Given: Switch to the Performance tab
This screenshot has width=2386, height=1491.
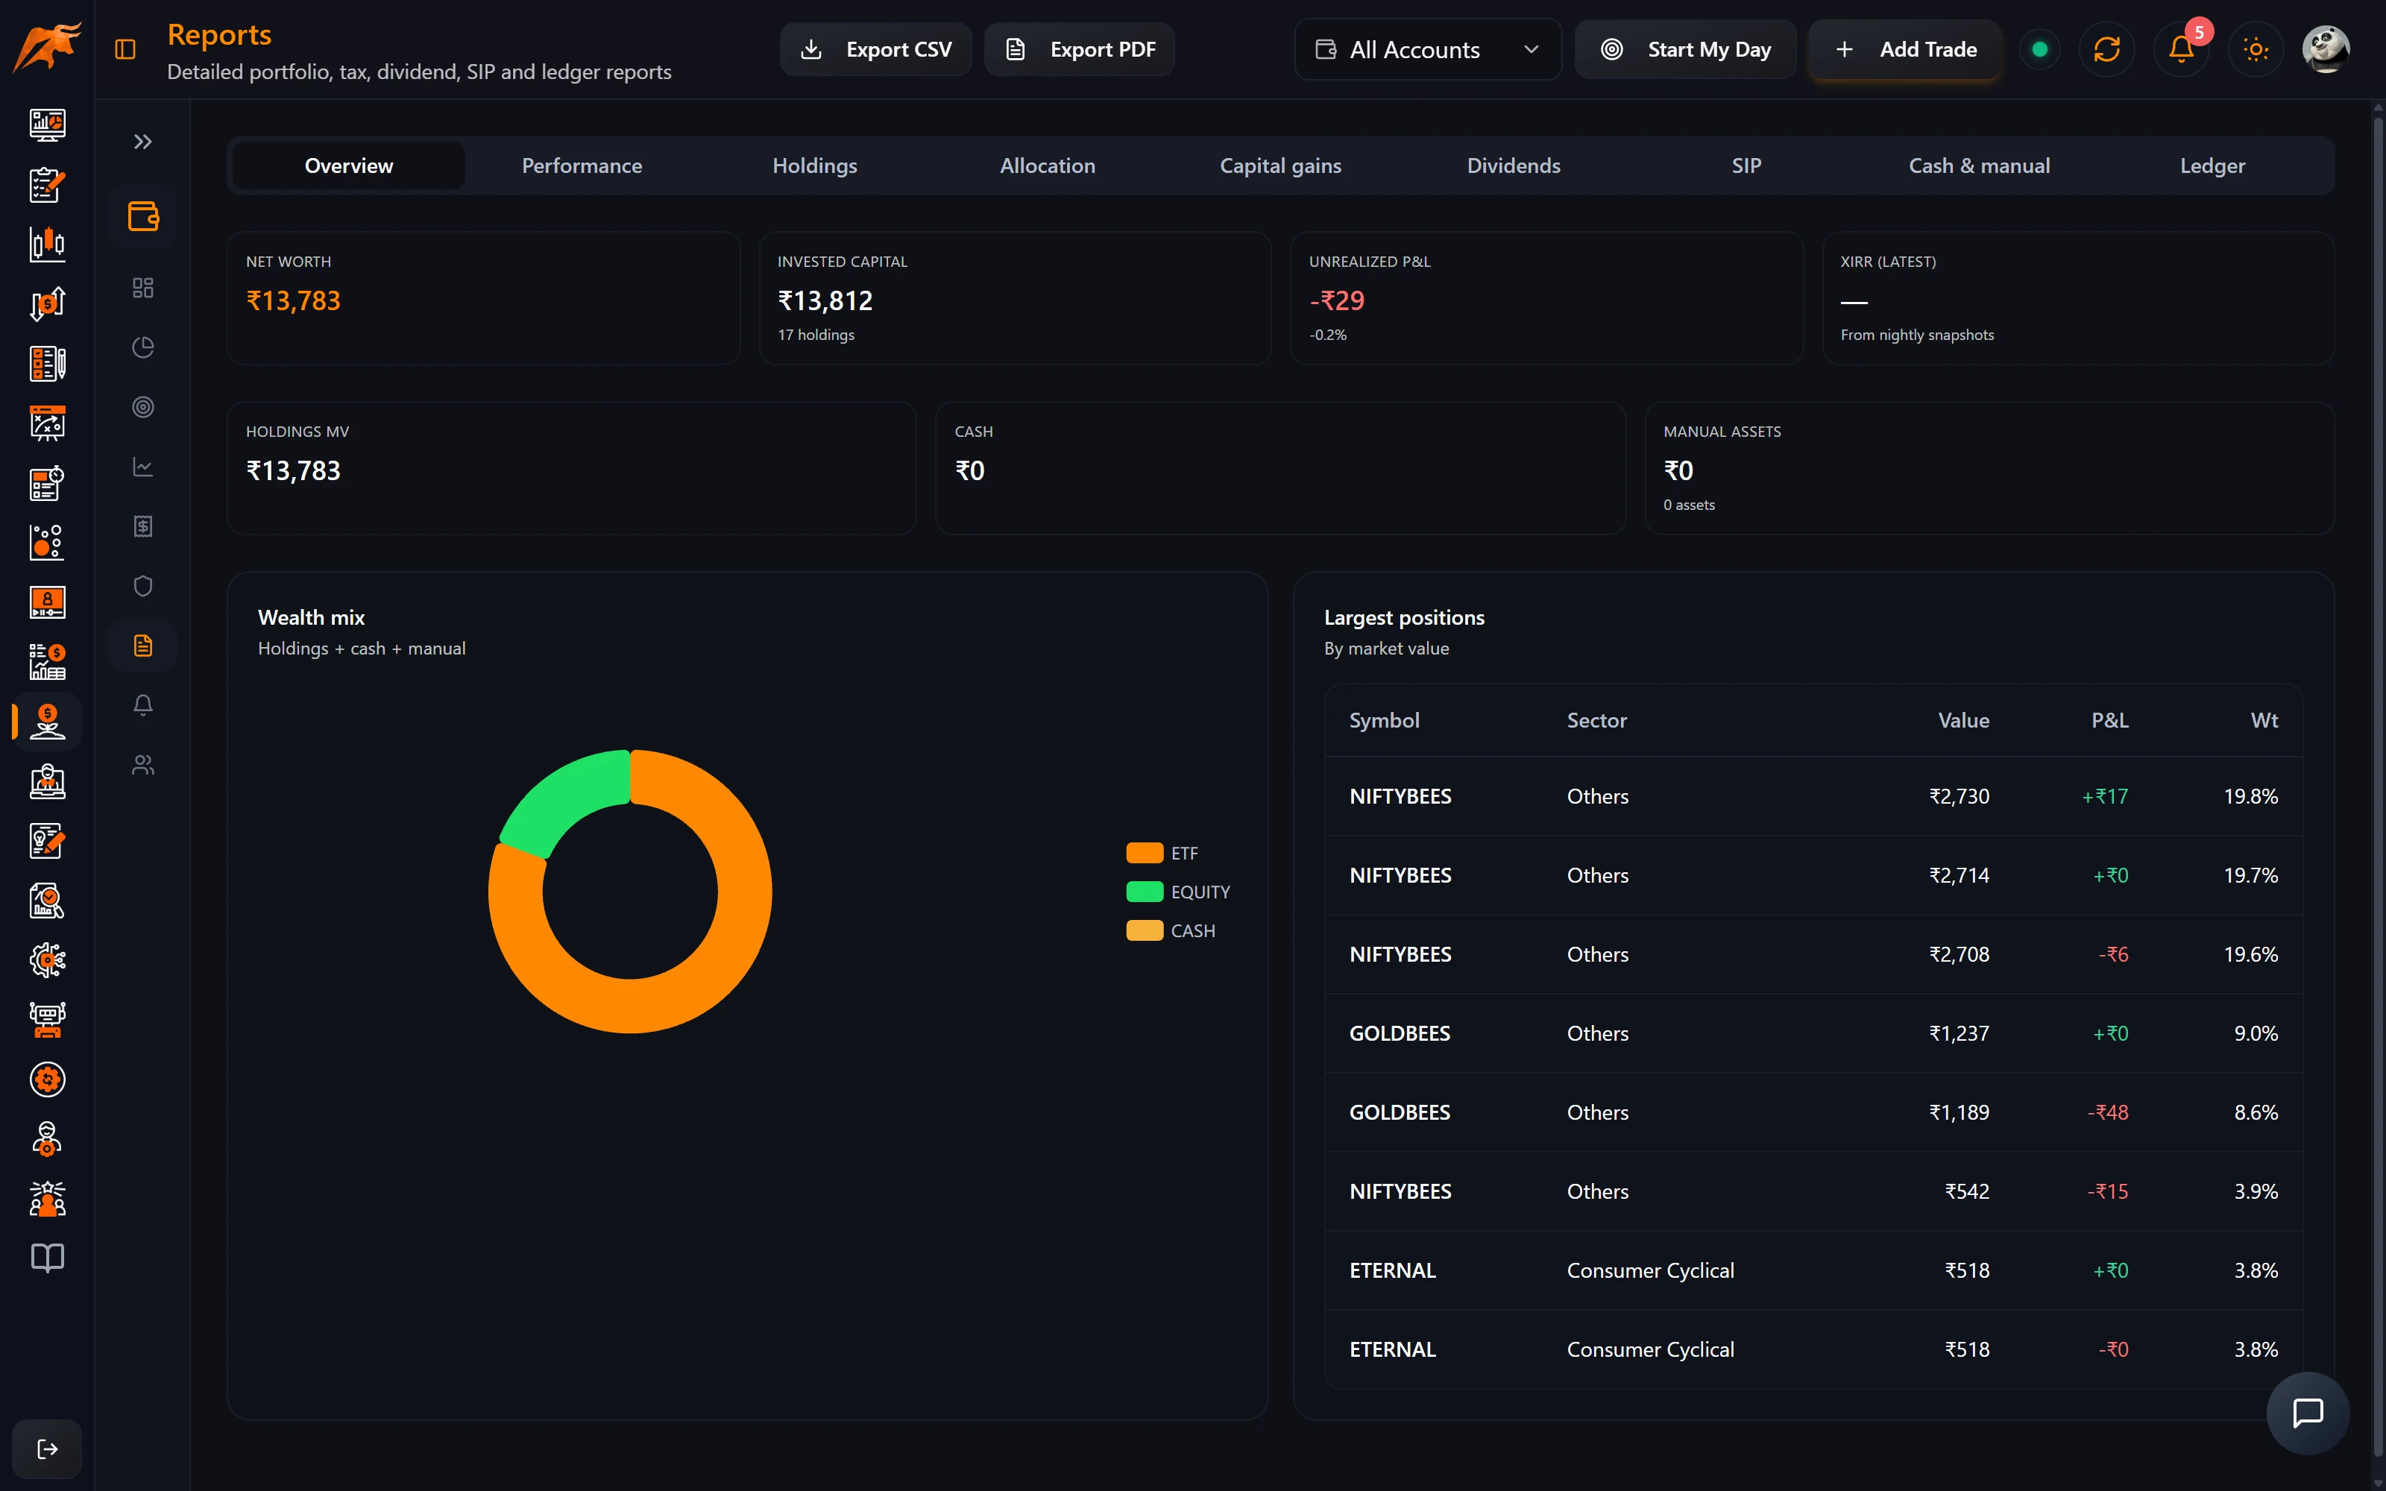Looking at the screenshot, I should [582, 166].
